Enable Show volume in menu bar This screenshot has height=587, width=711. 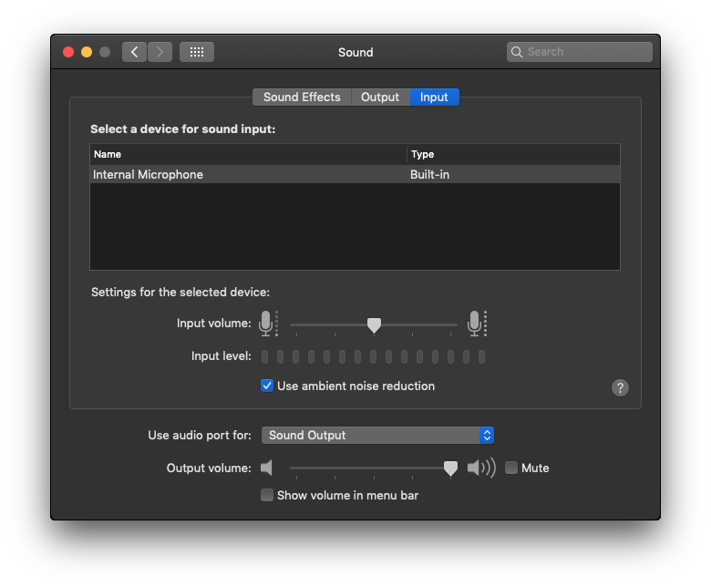[x=267, y=495]
